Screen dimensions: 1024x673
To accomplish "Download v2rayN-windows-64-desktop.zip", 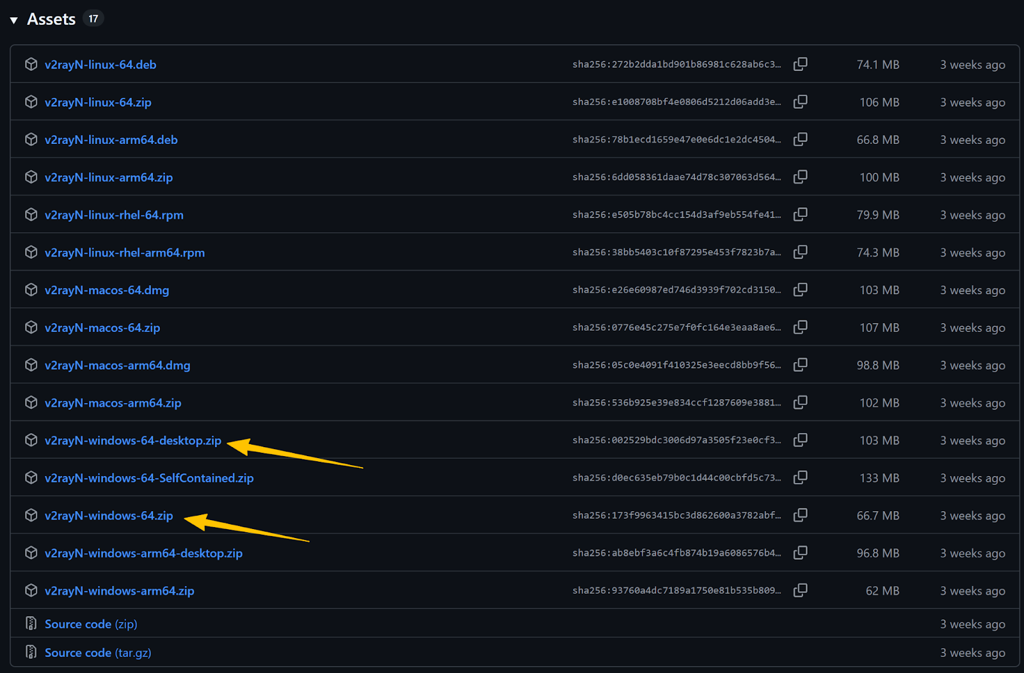I will click(132, 441).
